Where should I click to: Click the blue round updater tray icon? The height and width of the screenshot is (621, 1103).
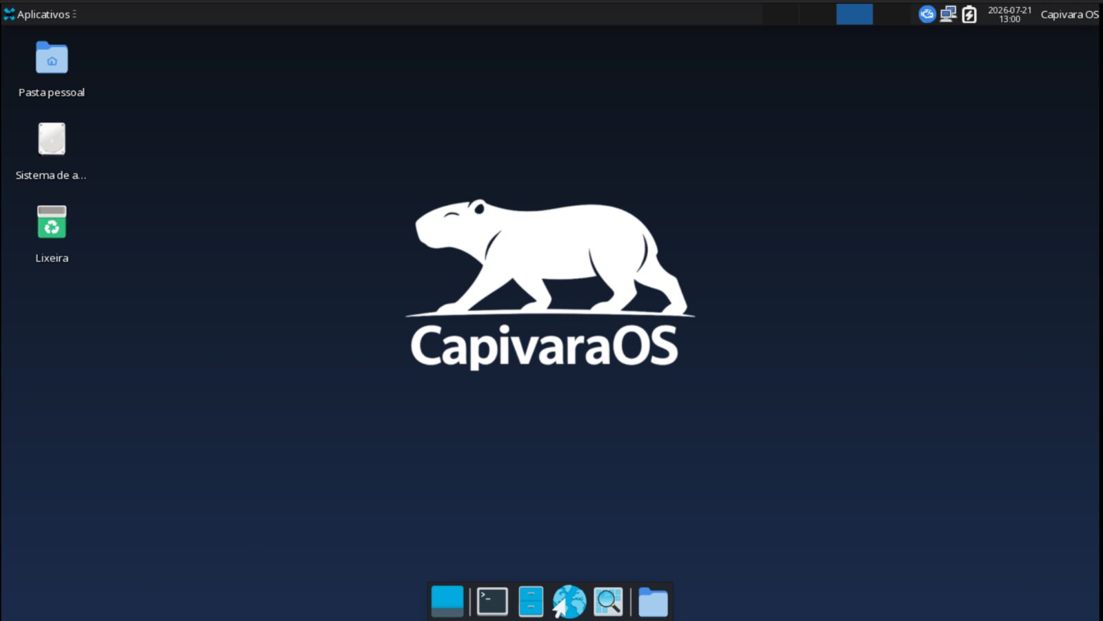(927, 14)
